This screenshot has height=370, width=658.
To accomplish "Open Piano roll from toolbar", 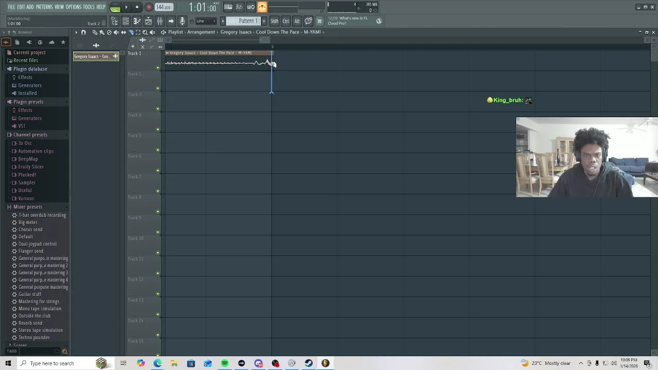I will coord(137,21).
